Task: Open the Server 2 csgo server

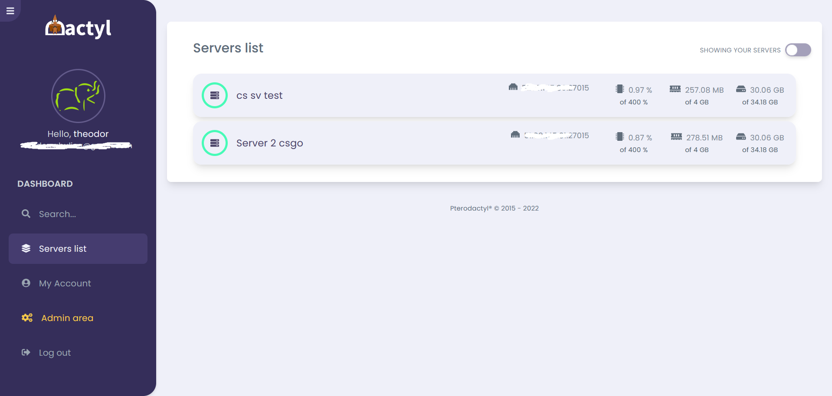Action: 269,143
